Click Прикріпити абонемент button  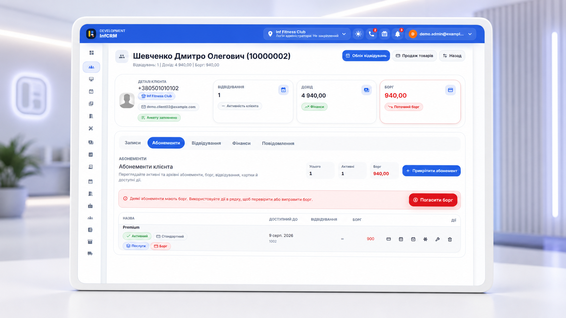pyautogui.click(x=431, y=171)
